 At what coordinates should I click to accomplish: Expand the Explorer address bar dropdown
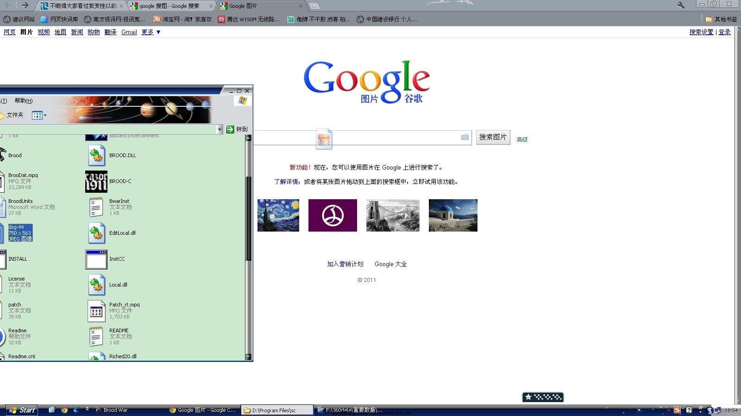(x=220, y=130)
